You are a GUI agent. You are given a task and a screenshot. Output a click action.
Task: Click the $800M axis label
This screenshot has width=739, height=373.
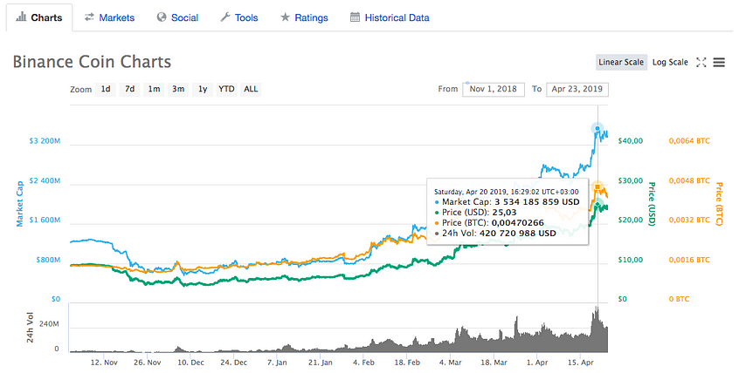point(48,260)
